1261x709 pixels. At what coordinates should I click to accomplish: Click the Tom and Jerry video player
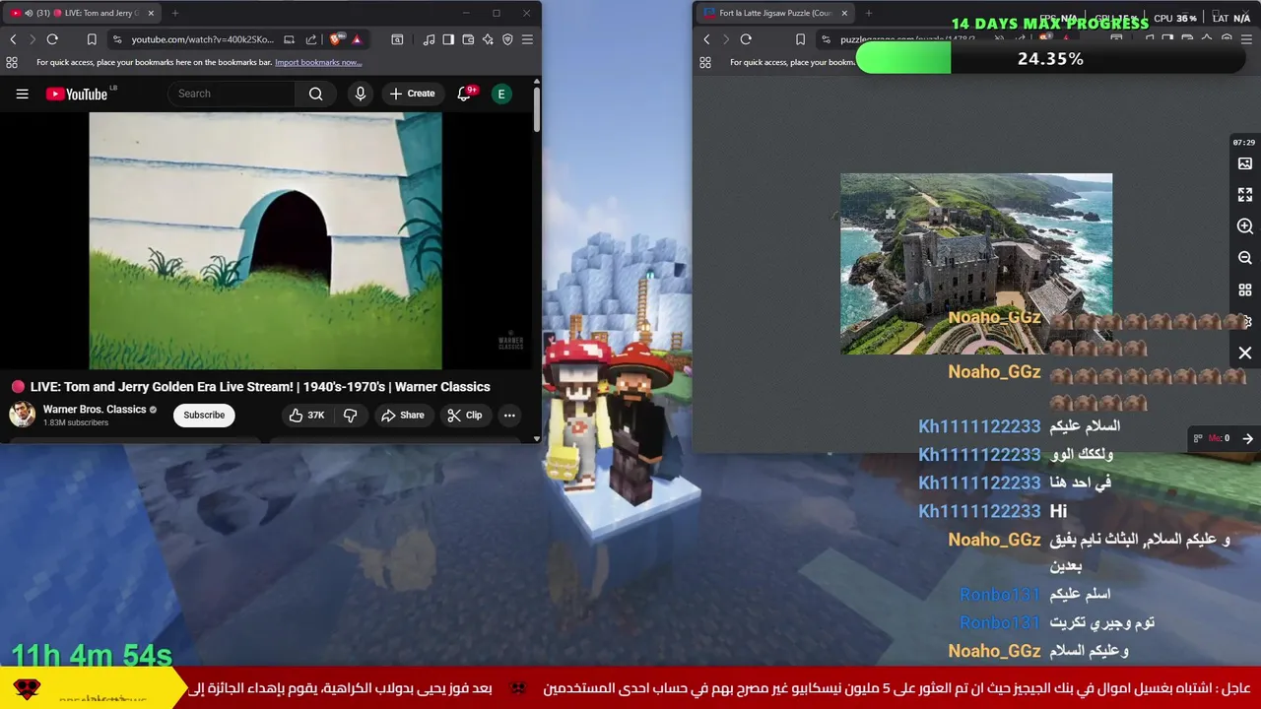[x=266, y=240]
